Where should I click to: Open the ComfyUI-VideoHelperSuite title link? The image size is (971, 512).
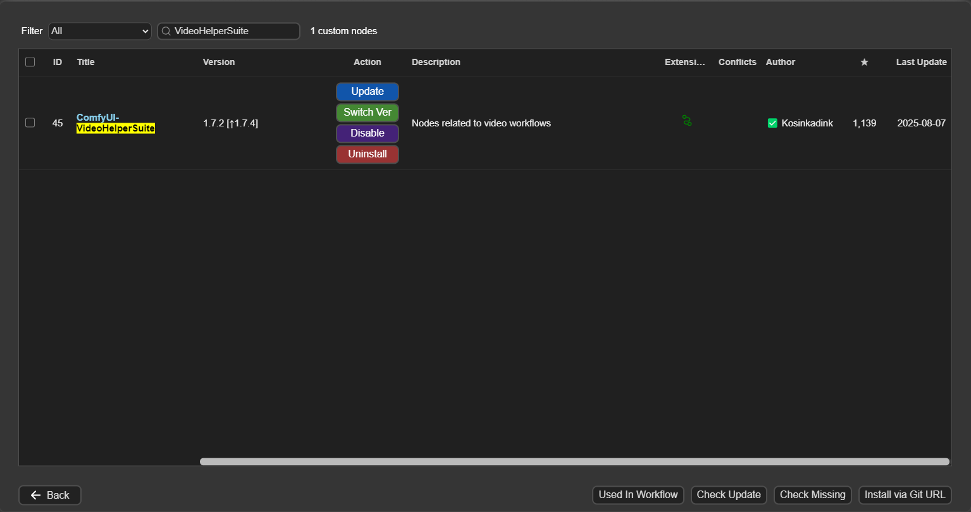click(x=115, y=123)
